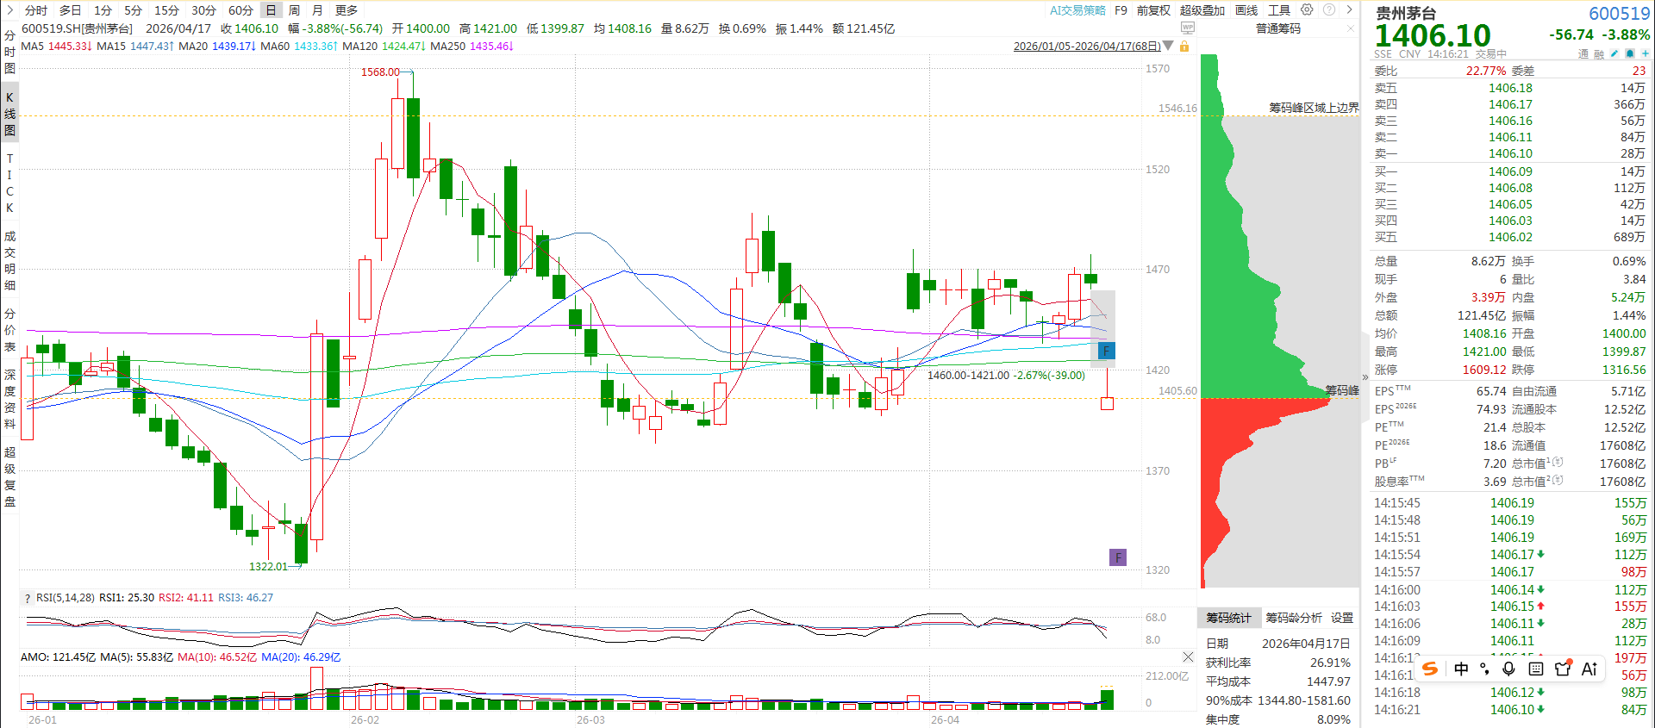1655x728 pixels.
Task: Click the bell alert icon under stock price
Action: tap(1629, 53)
